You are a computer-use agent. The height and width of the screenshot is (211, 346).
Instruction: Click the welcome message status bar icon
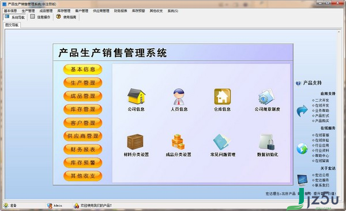(x=76, y=205)
